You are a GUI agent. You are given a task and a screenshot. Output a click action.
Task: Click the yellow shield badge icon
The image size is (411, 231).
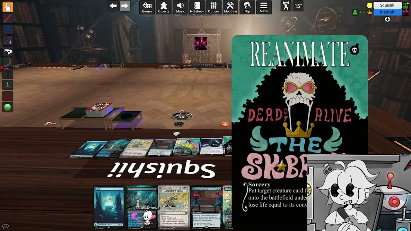tap(370, 5)
